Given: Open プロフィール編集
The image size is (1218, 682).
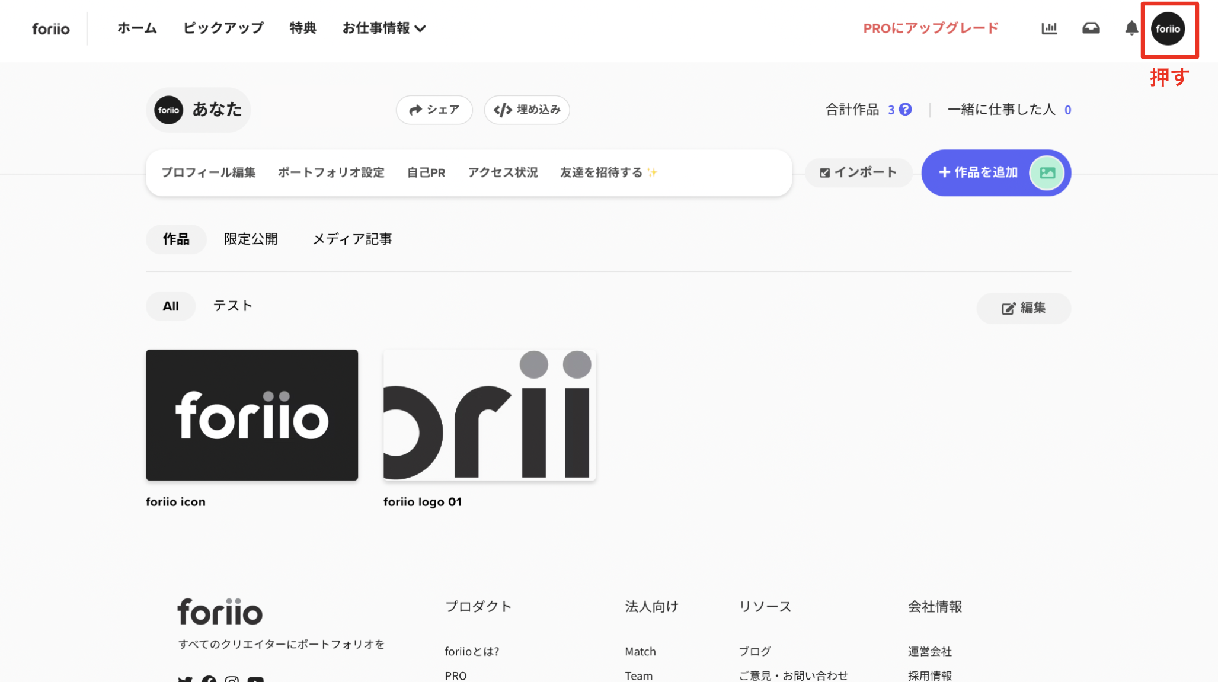Looking at the screenshot, I should coord(209,172).
